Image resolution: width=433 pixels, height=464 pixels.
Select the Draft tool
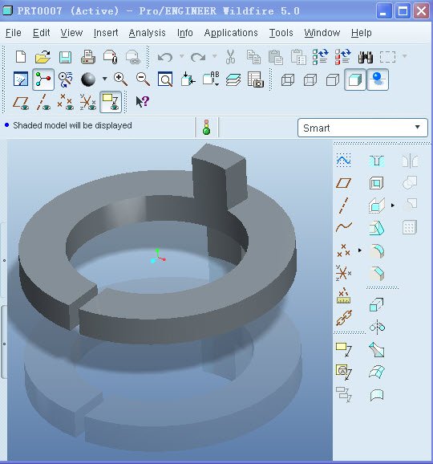377,228
